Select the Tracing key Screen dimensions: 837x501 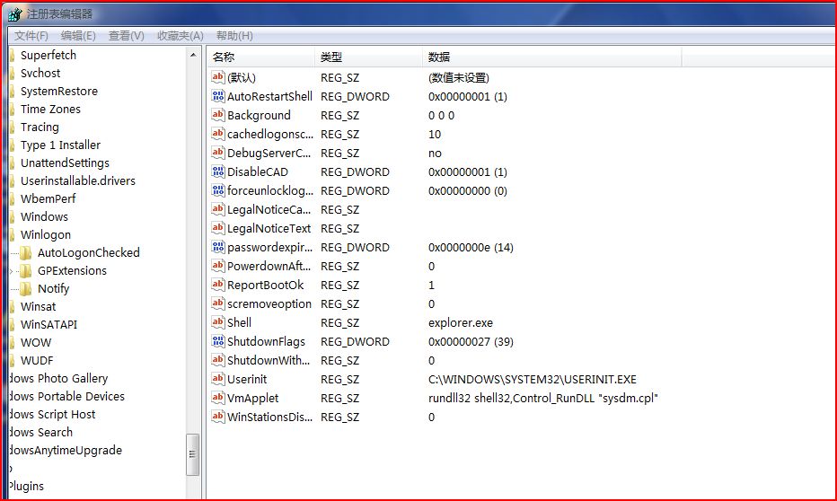pos(40,127)
